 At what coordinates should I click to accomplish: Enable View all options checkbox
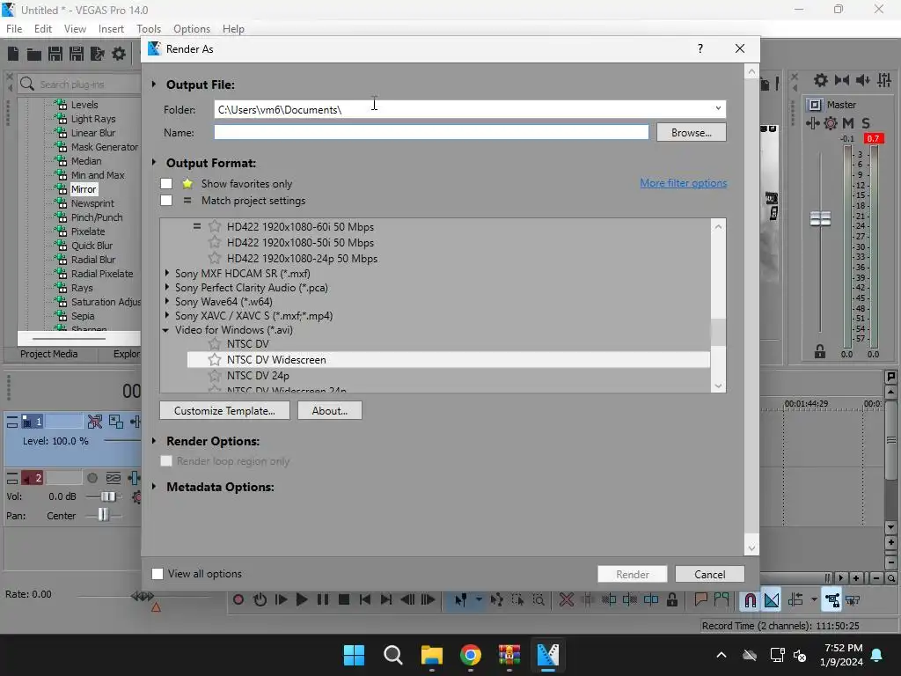click(157, 574)
